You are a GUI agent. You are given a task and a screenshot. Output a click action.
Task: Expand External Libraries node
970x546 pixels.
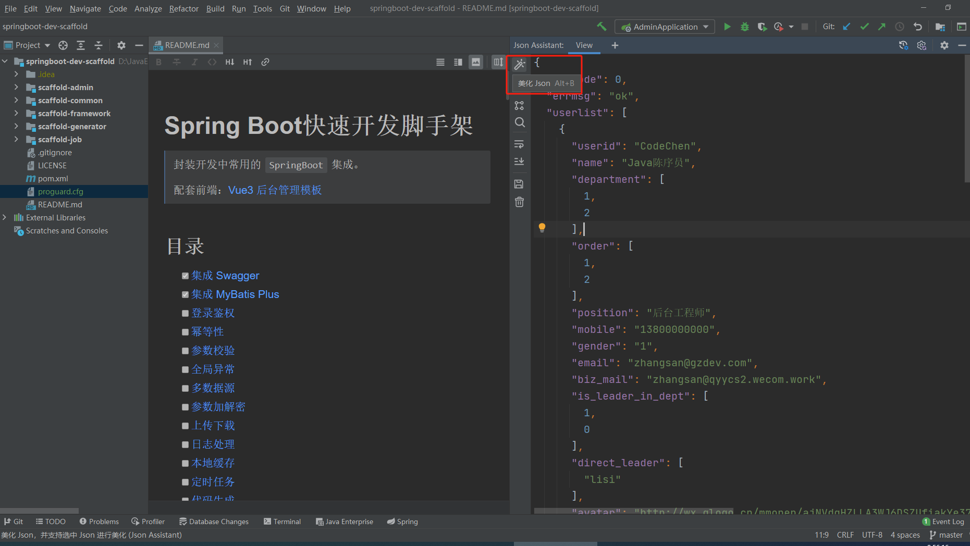(5, 217)
